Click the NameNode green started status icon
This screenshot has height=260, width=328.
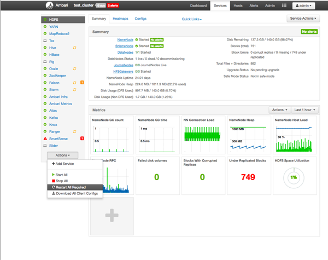point(136,39)
